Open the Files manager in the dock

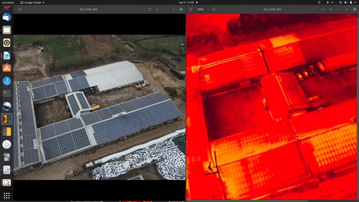7,30
